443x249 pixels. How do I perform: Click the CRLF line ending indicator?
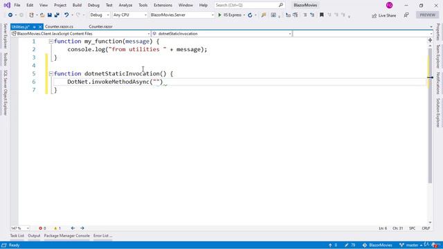(426, 228)
